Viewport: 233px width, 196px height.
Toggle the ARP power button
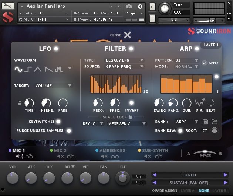click(x=197, y=49)
